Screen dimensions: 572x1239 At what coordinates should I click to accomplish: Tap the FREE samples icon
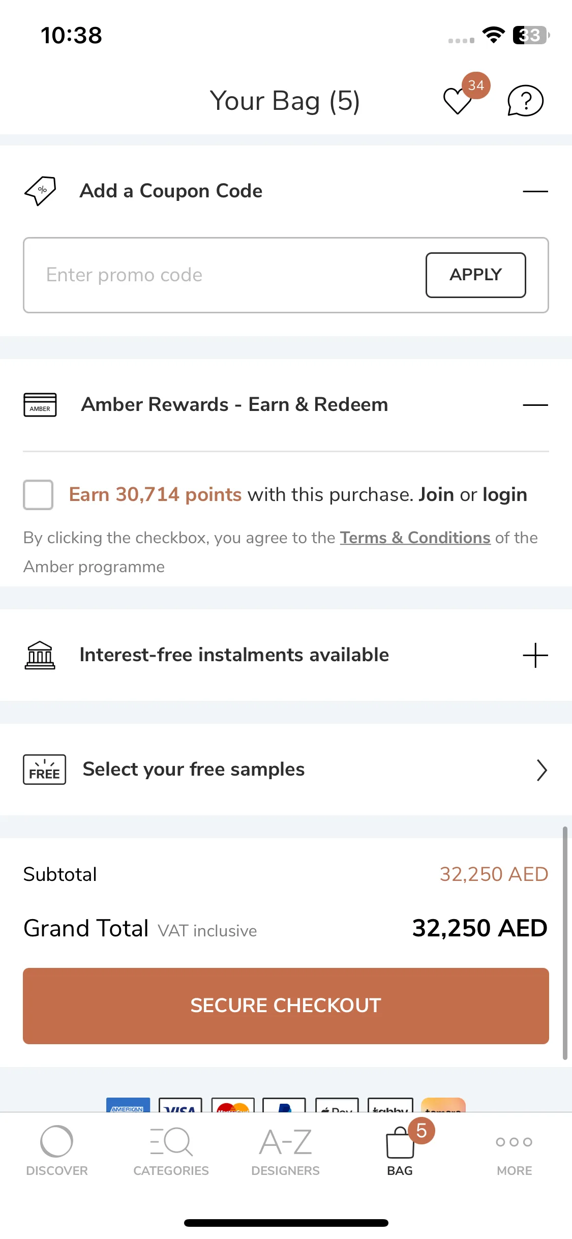point(44,770)
